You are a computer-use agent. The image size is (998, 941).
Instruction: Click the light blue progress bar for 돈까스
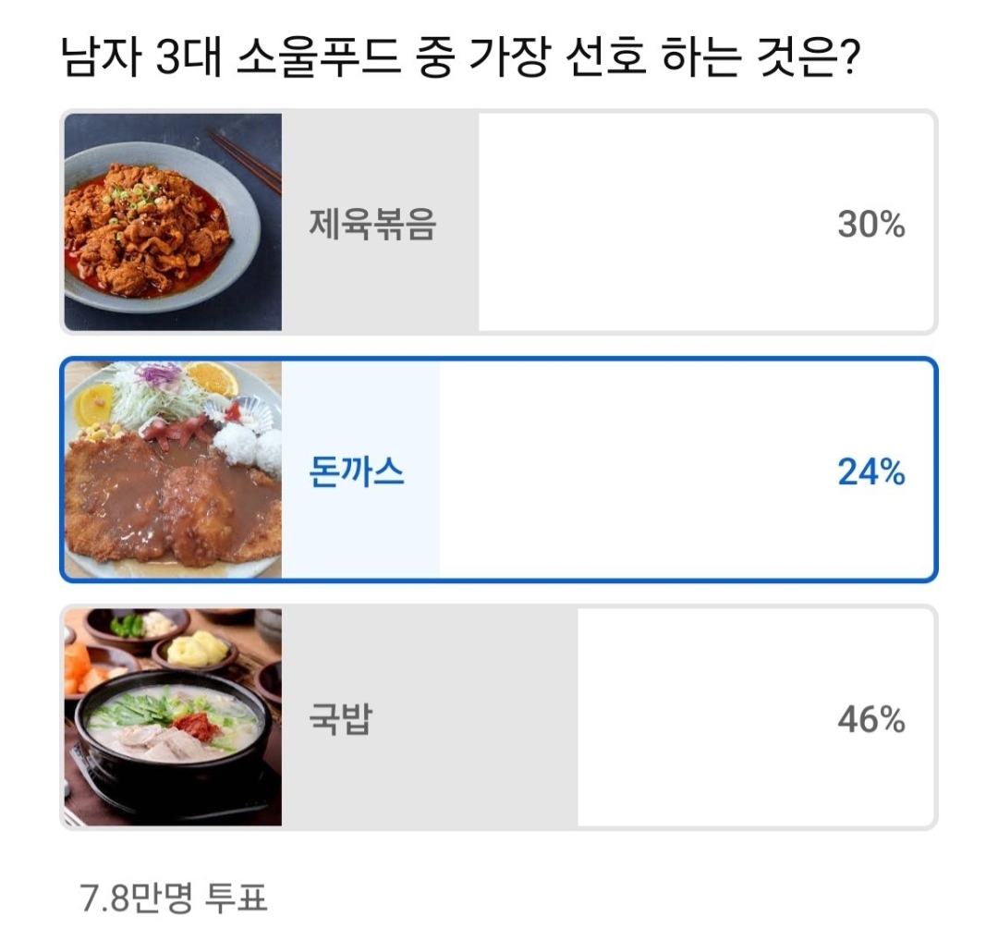coord(360,470)
